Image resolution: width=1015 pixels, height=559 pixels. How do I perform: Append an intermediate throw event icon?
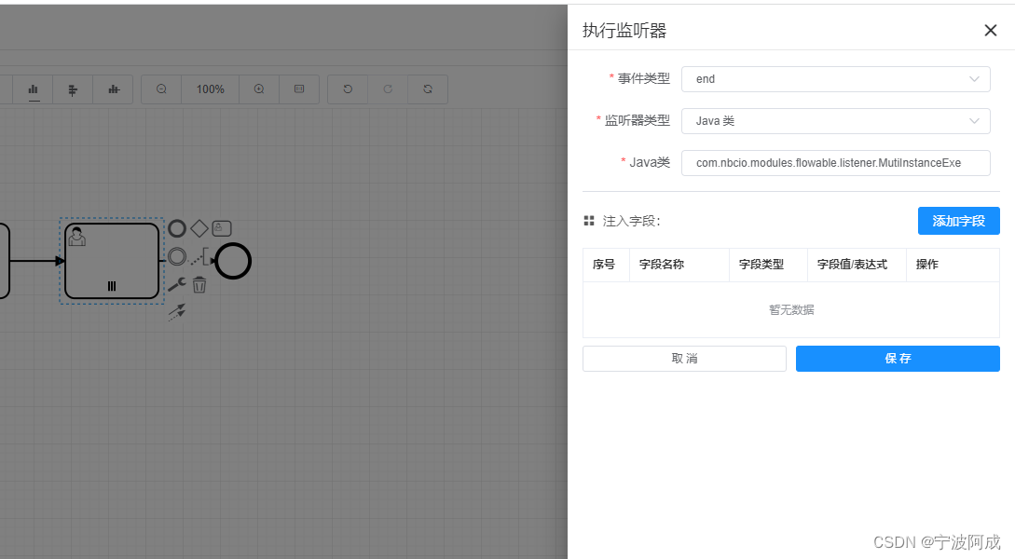177,256
